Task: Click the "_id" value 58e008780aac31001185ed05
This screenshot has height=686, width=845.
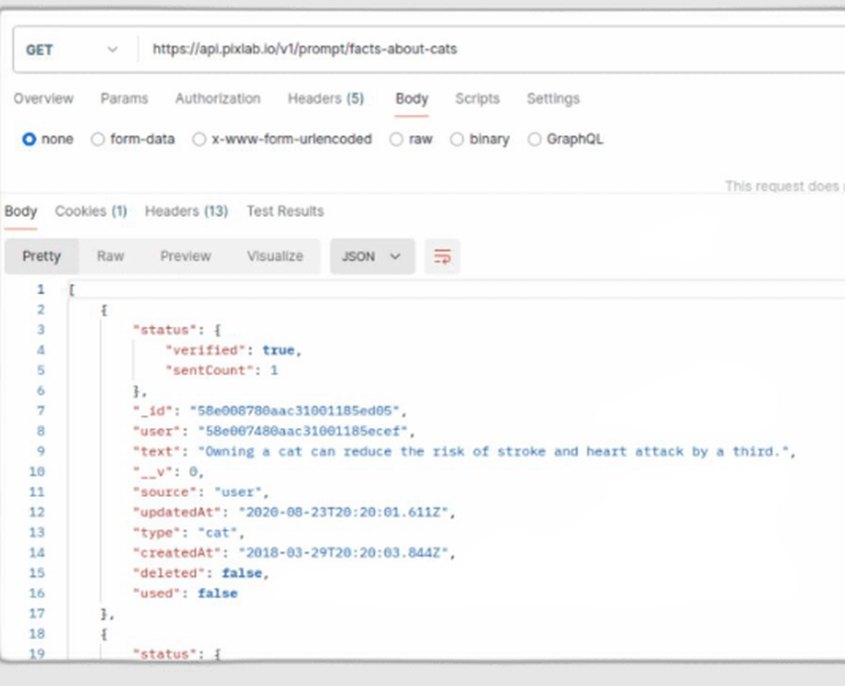Action: (294, 411)
